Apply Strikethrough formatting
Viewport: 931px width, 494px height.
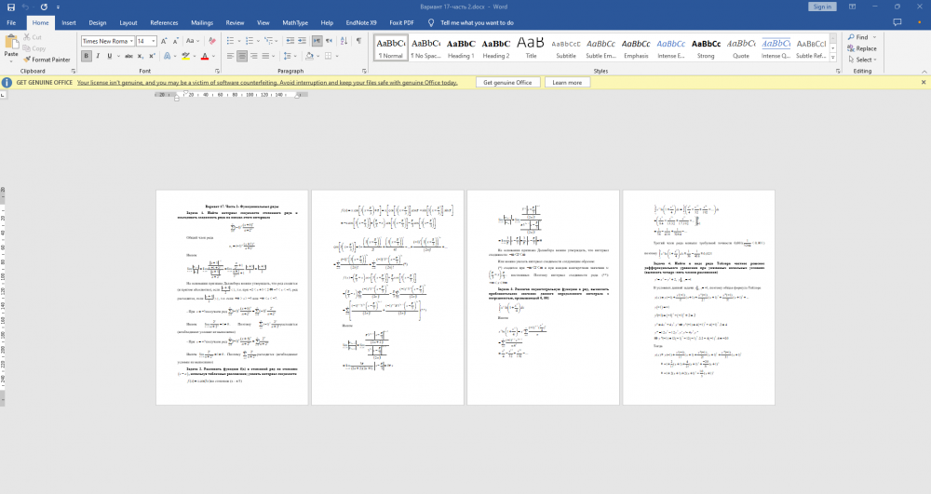tap(128, 56)
